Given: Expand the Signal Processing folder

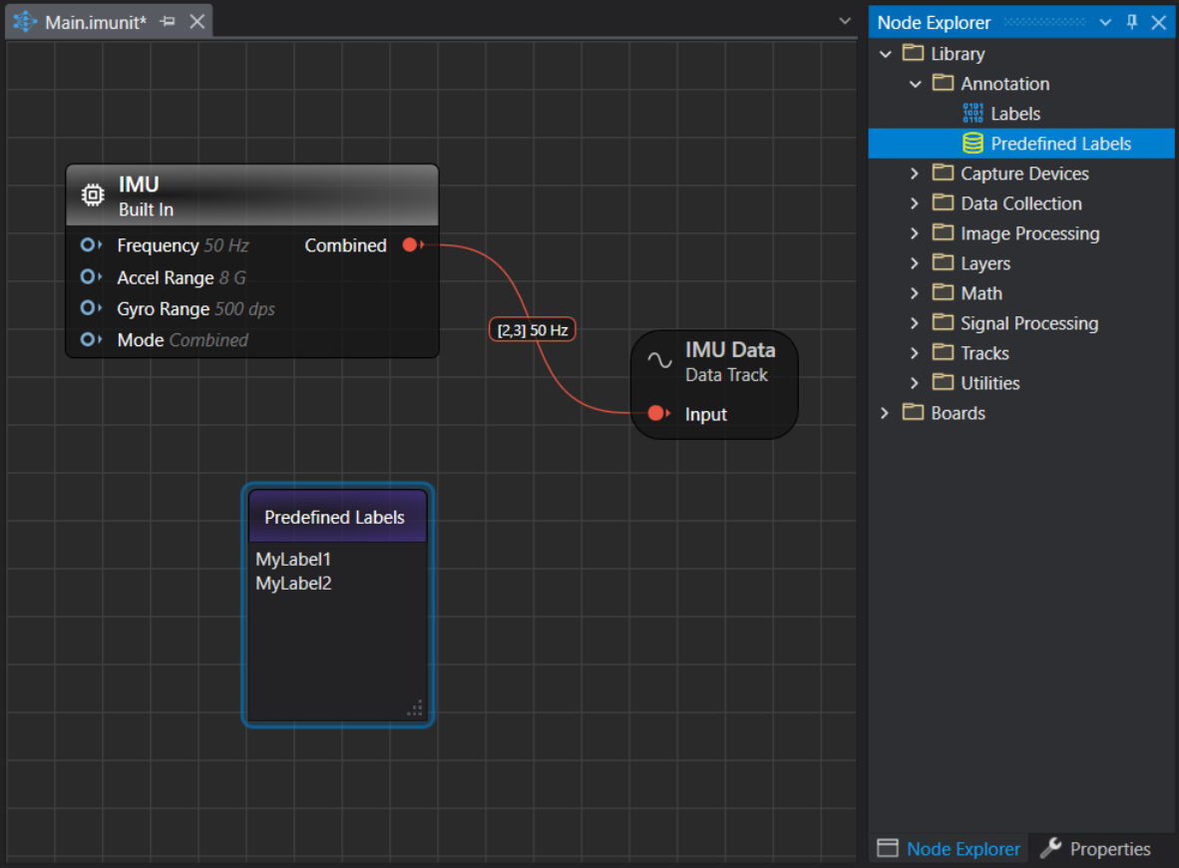Looking at the screenshot, I should tap(915, 323).
